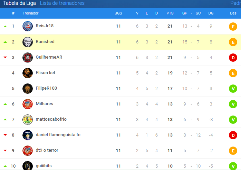Switch to Lista de treinadores tab
This screenshot has width=241, height=170.
pos(62,3)
